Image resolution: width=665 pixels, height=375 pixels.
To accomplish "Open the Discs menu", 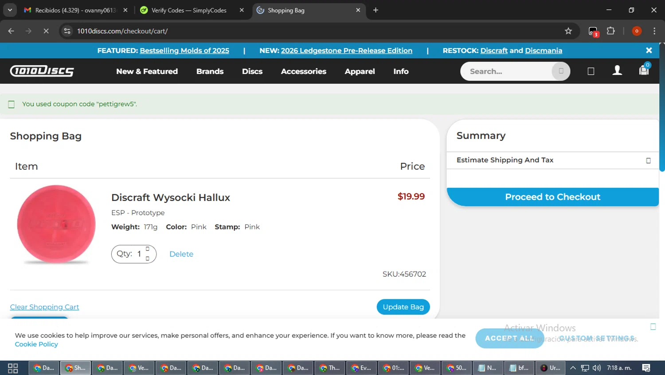I will pyautogui.click(x=252, y=71).
